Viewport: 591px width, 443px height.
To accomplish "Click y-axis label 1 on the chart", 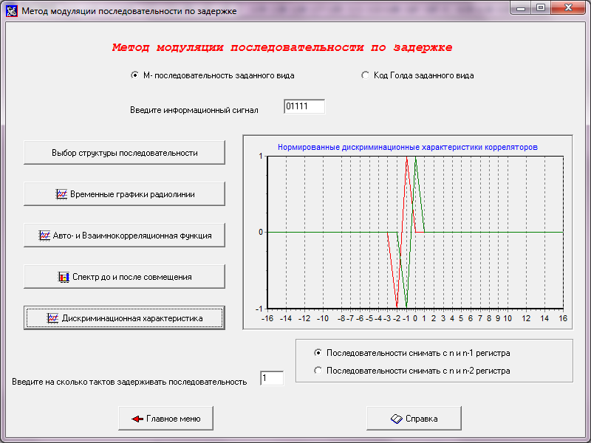I will (261, 156).
